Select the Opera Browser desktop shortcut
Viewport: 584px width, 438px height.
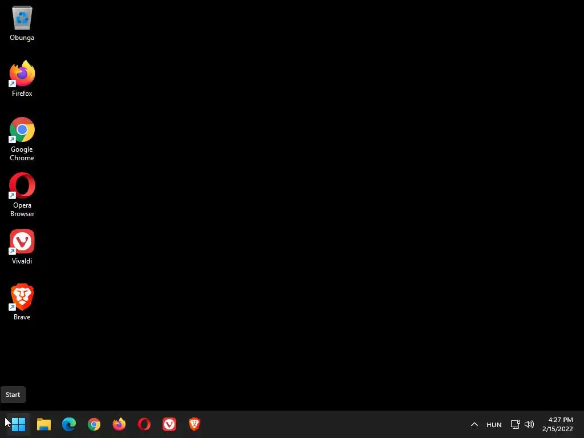[22, 195]
